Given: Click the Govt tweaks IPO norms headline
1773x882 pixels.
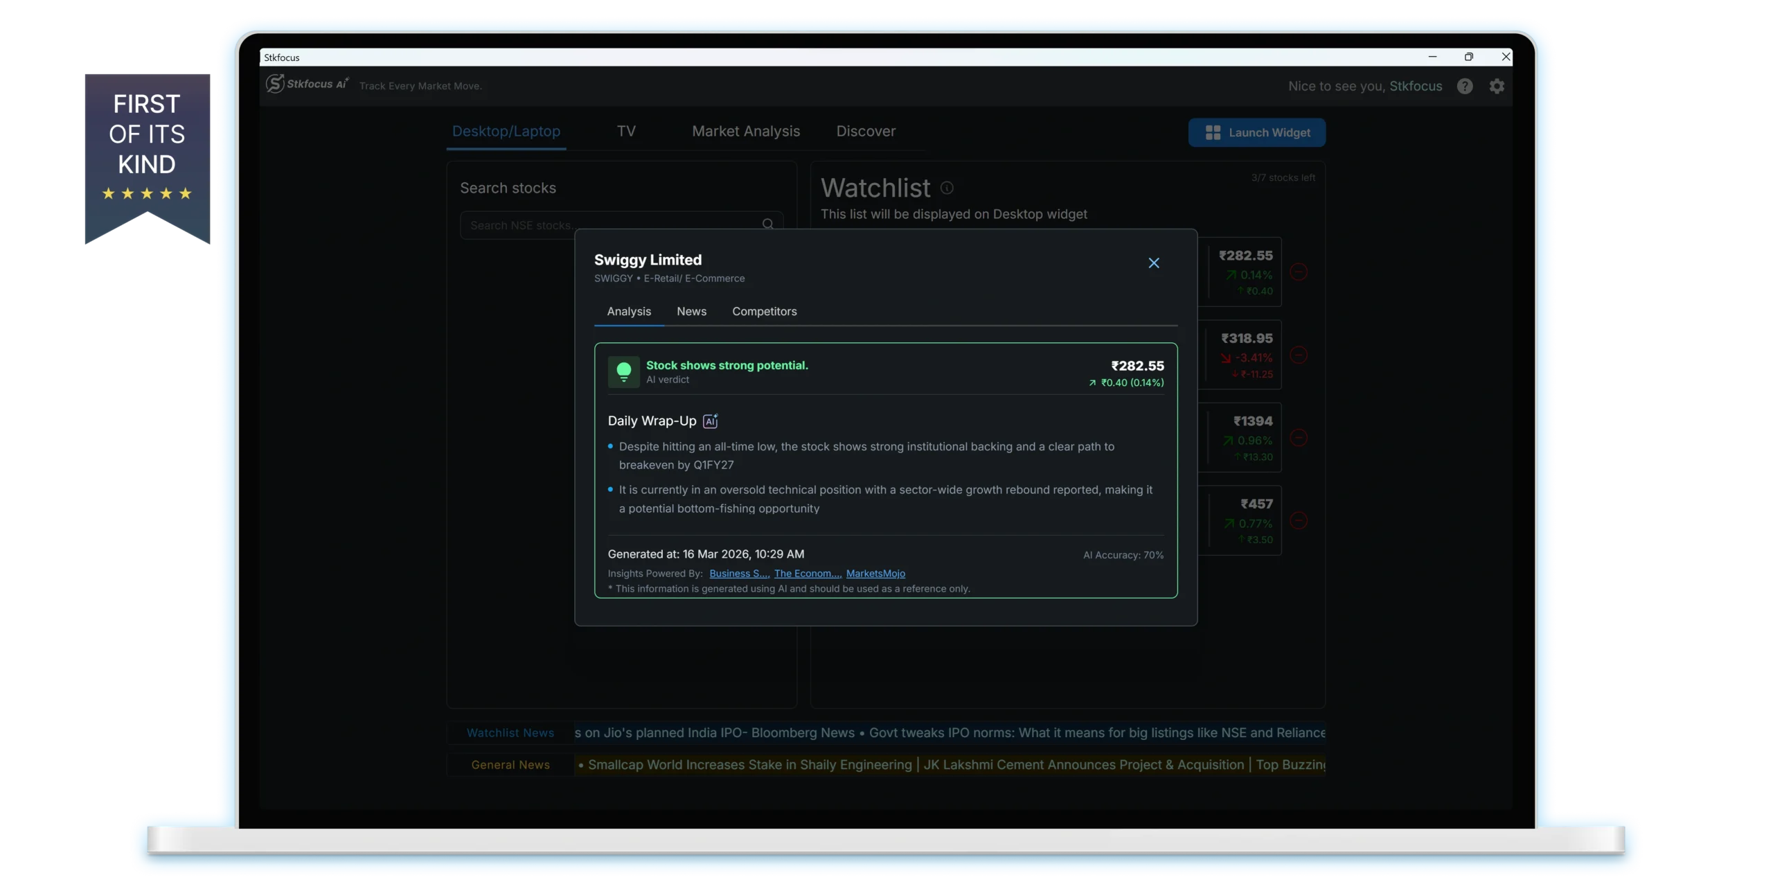Looking at the screenshot, I should click(x=1096, y=733).
